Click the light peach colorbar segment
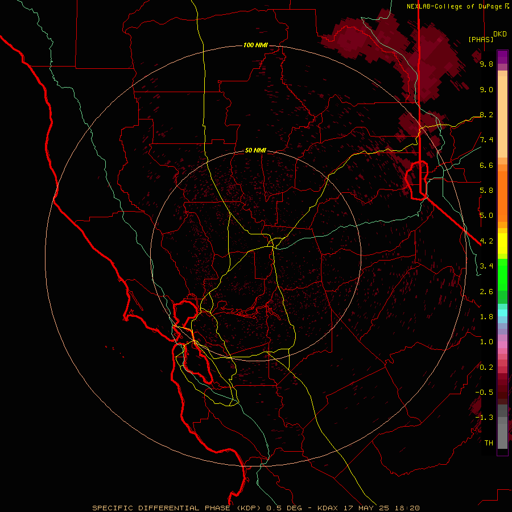The image size is (512, 512). pos(502,117)
